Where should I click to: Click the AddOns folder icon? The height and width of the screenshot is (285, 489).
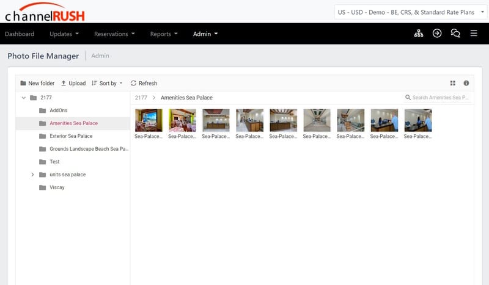pyautogui.click(x=42, y=110)
